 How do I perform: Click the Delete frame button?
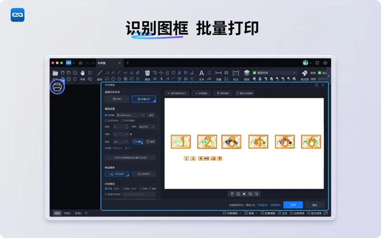[223, 93]
